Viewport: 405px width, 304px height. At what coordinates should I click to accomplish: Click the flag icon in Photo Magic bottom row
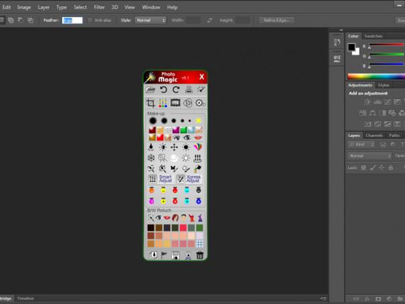coord(164,255)
